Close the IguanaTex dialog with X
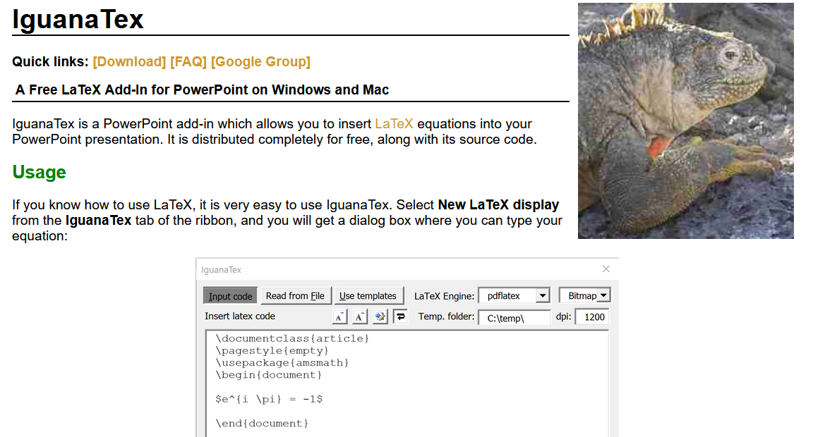 coord(606,269)
